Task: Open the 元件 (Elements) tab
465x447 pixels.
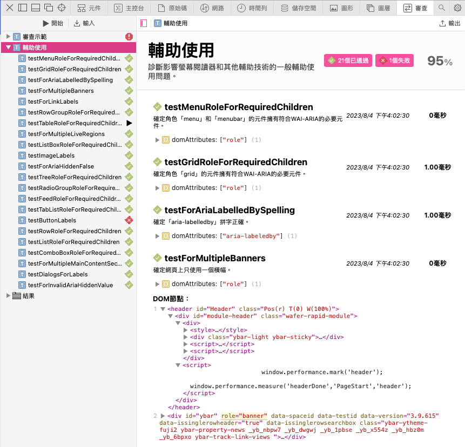Action: click(x=89, y=8)
